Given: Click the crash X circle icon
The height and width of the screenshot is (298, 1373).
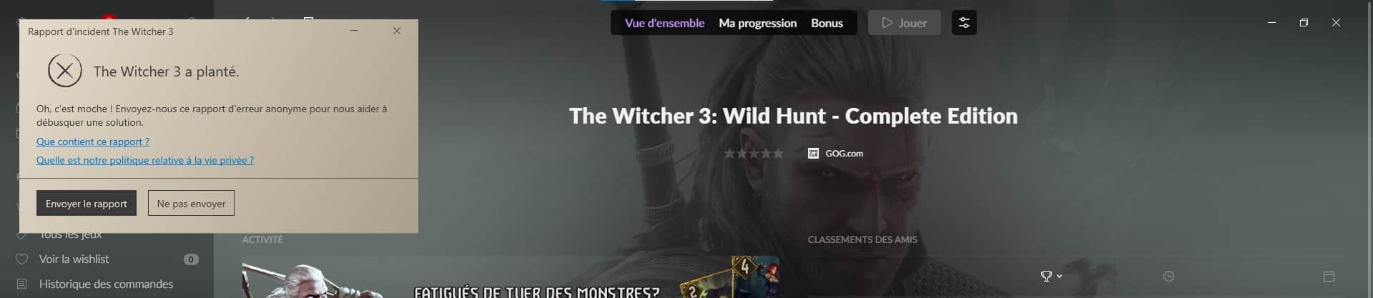Looking at the screenshot, I should click(x=65, y=71).
